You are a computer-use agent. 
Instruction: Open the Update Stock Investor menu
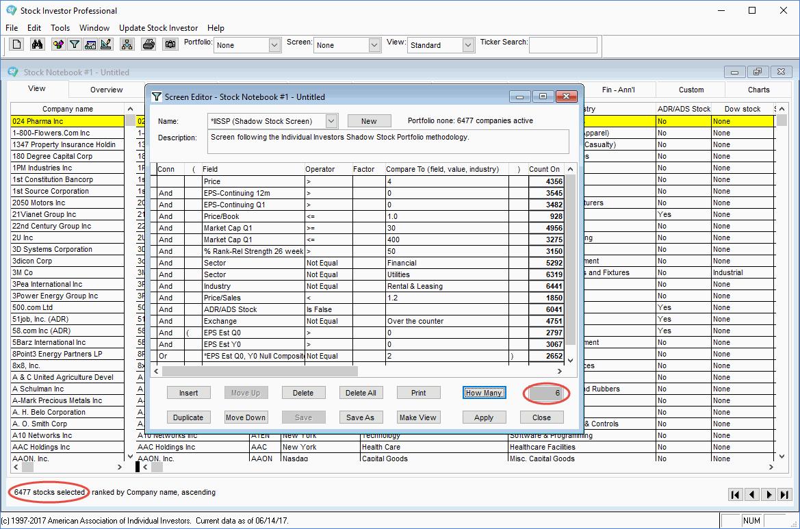click(x=158, y=28)
